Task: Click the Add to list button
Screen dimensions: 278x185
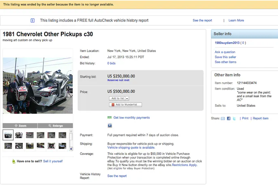Action: [x=117, y=98]
